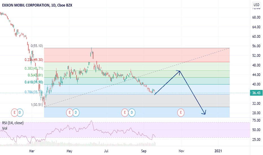Click the Mar label on time axis
This screenshot has width=263, height=155.
(32, 151)
